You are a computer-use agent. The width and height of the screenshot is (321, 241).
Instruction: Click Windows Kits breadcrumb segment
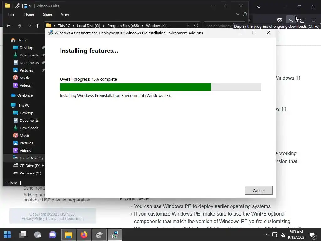pyautogui.click(x=157, y=26)
